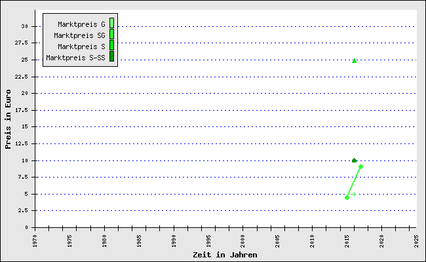Click the x-axis year label '2015'

click(347, 241)
